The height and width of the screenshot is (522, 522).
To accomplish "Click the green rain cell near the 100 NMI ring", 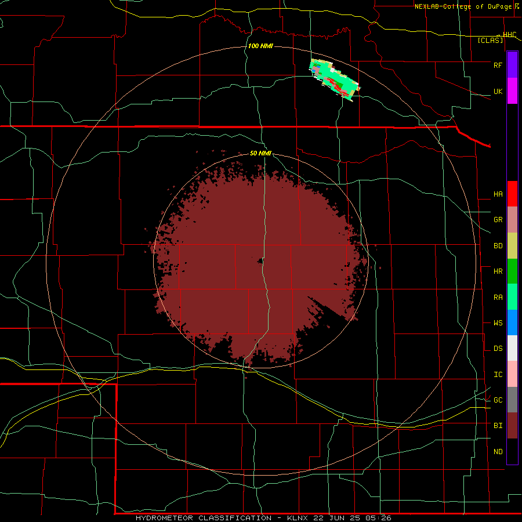I will click(x=335, y=79).
